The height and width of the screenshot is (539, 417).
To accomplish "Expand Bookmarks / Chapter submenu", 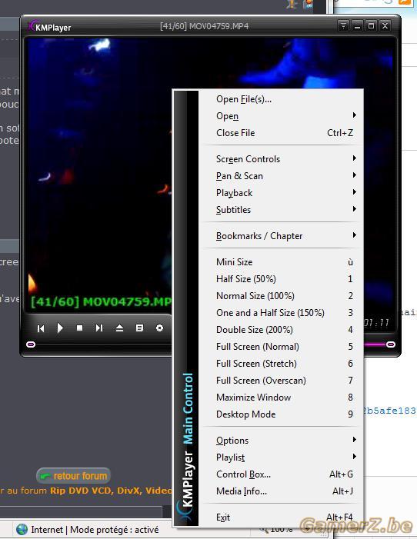I will (281, 236).
